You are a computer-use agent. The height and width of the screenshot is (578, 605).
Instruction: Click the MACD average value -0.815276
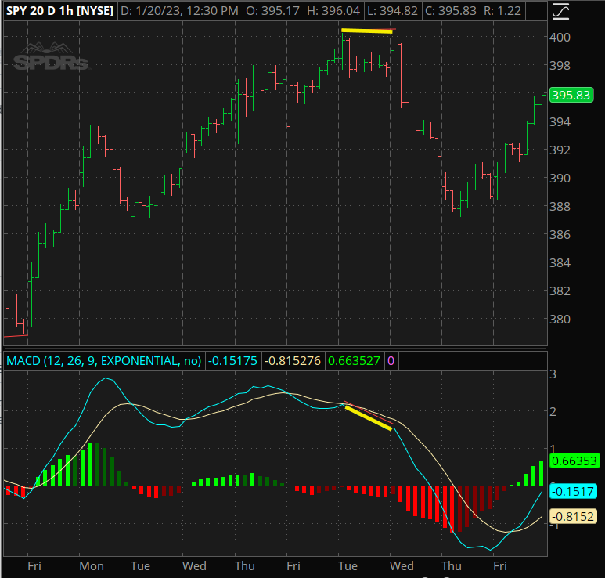tap(293, 360)
